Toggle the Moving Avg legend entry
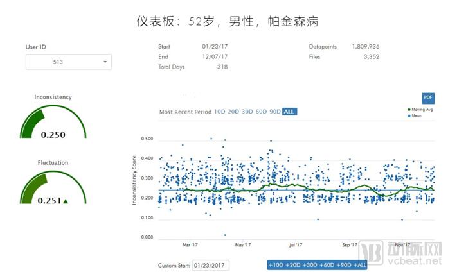 (x=420, y=109)
